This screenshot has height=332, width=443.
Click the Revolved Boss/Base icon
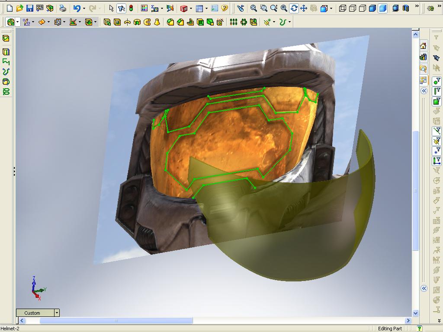[127, 22]
